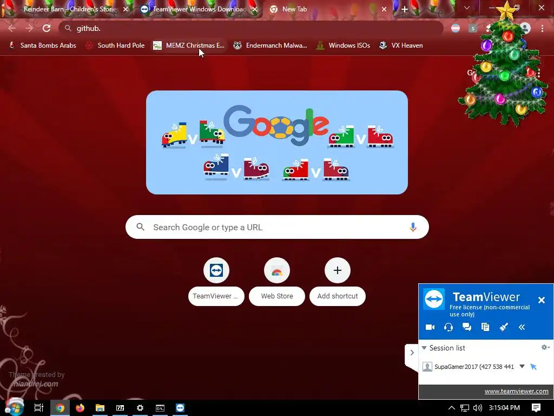Screen dimensions: 554x416
Task: Open Chrome three-dot menu
Action: (542, 28)
